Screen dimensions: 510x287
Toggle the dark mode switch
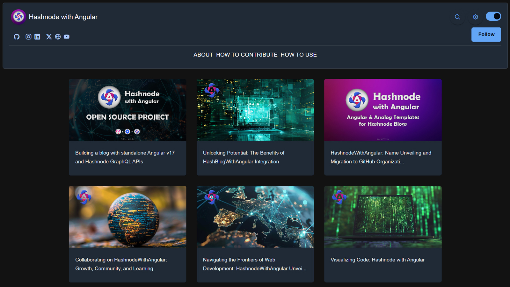493,16
